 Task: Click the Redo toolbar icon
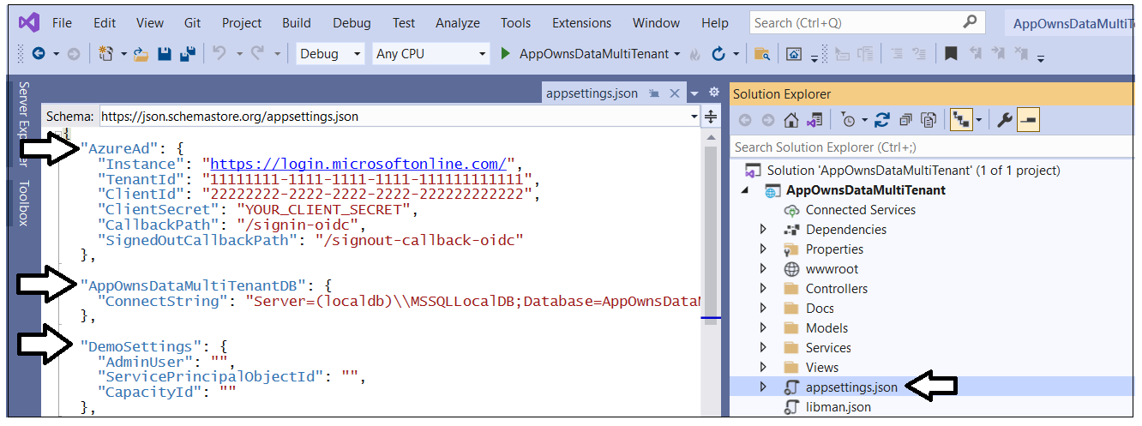pyautogui.click(x=257, y=54)
